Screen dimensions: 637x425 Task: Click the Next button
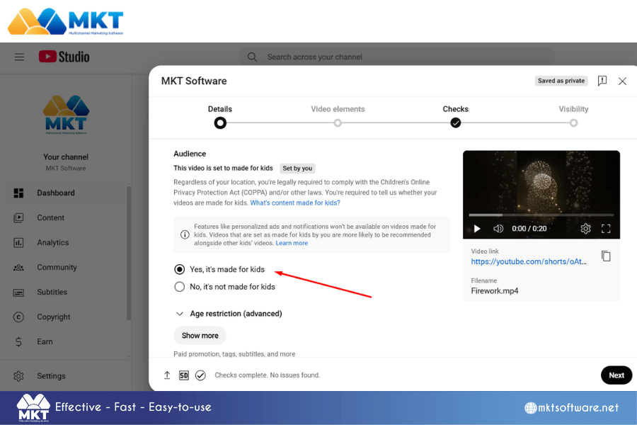click(x=616, y=375)
